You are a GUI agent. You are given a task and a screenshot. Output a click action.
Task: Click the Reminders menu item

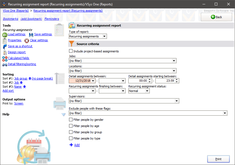point(51,19)
